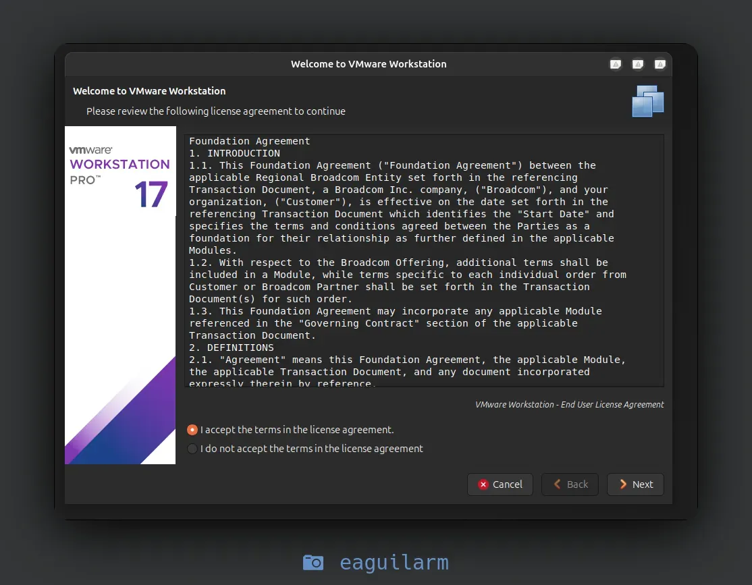Click the leftmost icon in the title bar

tap(615, 64)
